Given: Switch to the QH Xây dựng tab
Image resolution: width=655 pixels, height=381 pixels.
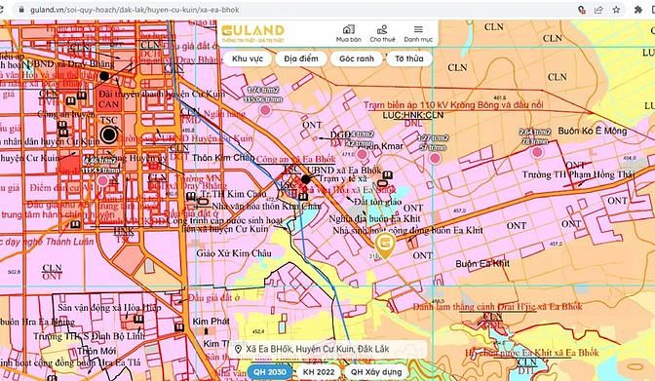Looking at the screenshot, I should point(376,372).
